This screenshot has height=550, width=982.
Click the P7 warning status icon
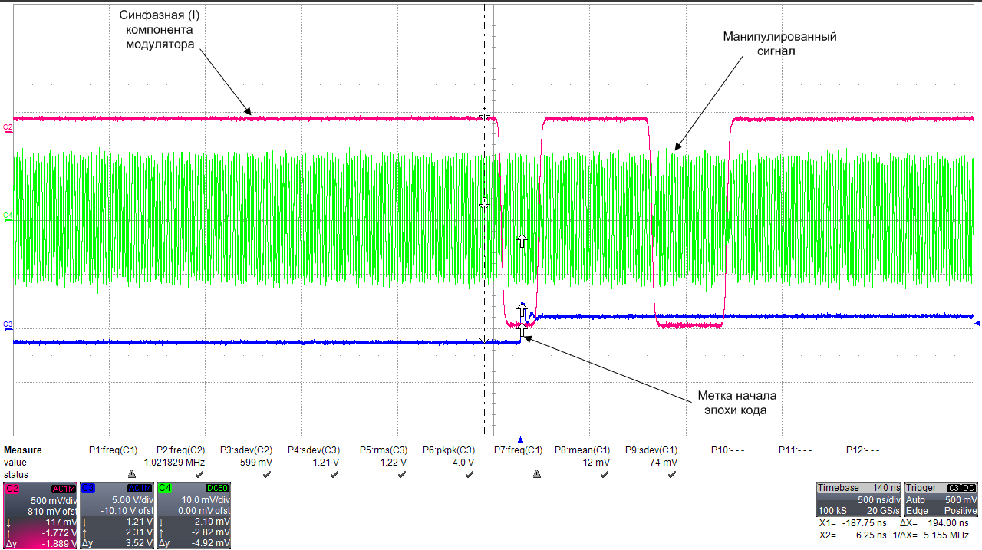pyautogui.click(x=536, y=475)
